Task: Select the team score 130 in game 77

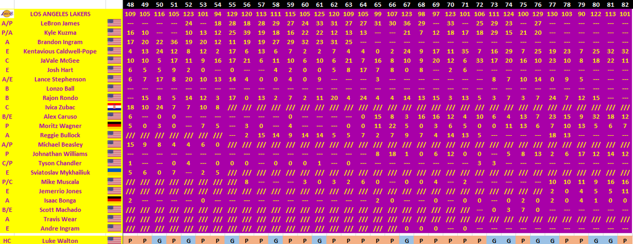Action: point(552,14)
